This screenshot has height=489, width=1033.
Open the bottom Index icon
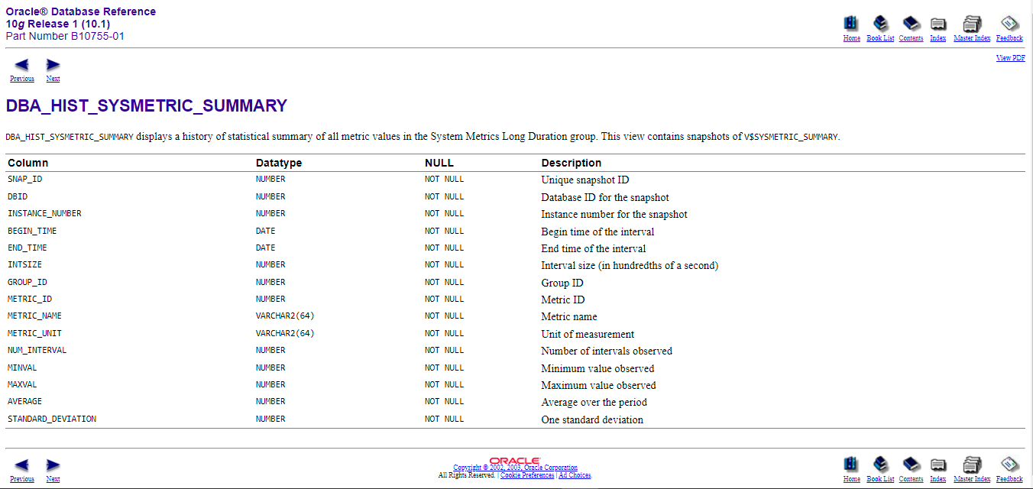pos(938,465)
